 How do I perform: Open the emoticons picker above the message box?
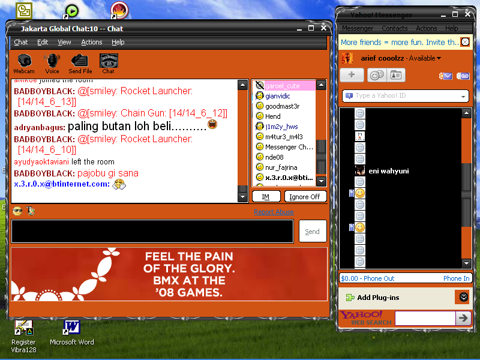(17, 211)
